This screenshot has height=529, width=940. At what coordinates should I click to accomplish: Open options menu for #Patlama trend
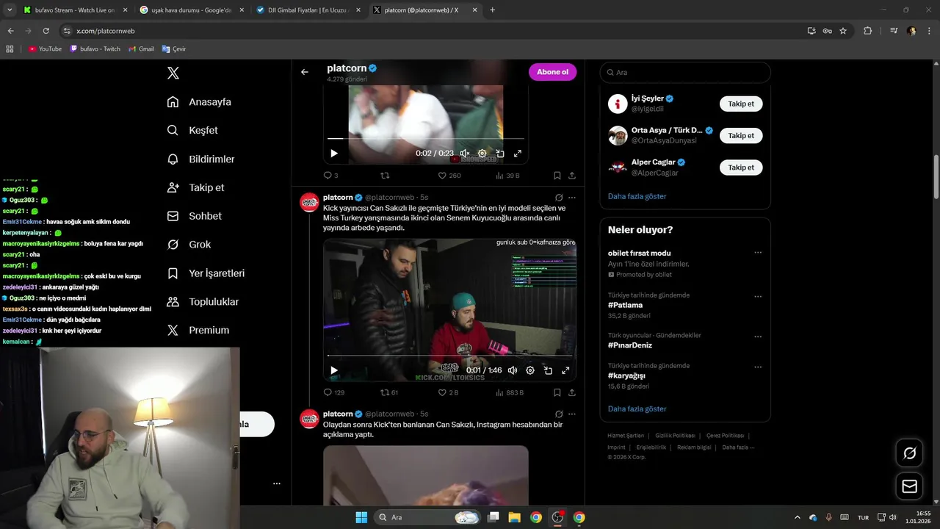pos(758,296)
